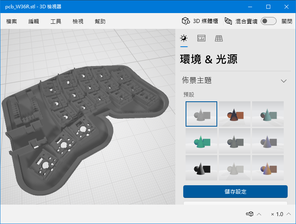The width and height of the screenshot is (296, 224).
Task: Collapse the 佈景主題 section
Action: [x=284, y=81]
